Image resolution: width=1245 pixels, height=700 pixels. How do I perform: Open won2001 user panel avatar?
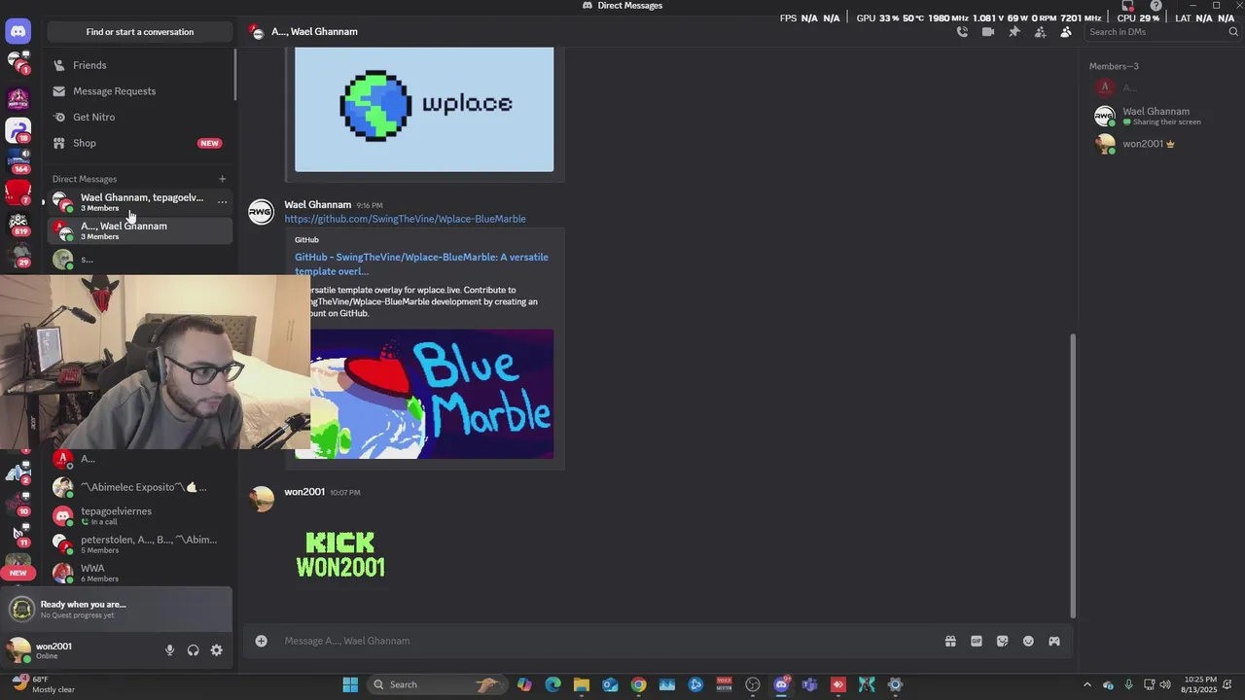19,650
